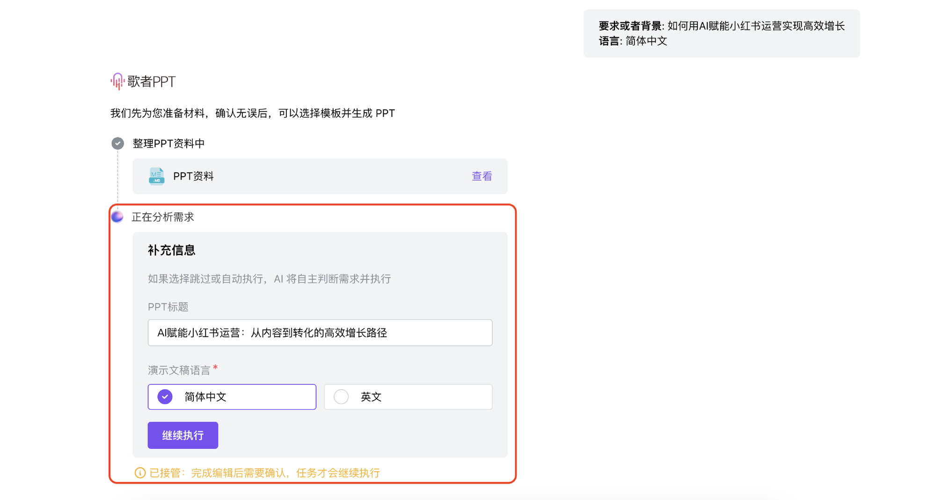
Task: Click the 演示文稿语言 required field label
Action: click(179, 370)
